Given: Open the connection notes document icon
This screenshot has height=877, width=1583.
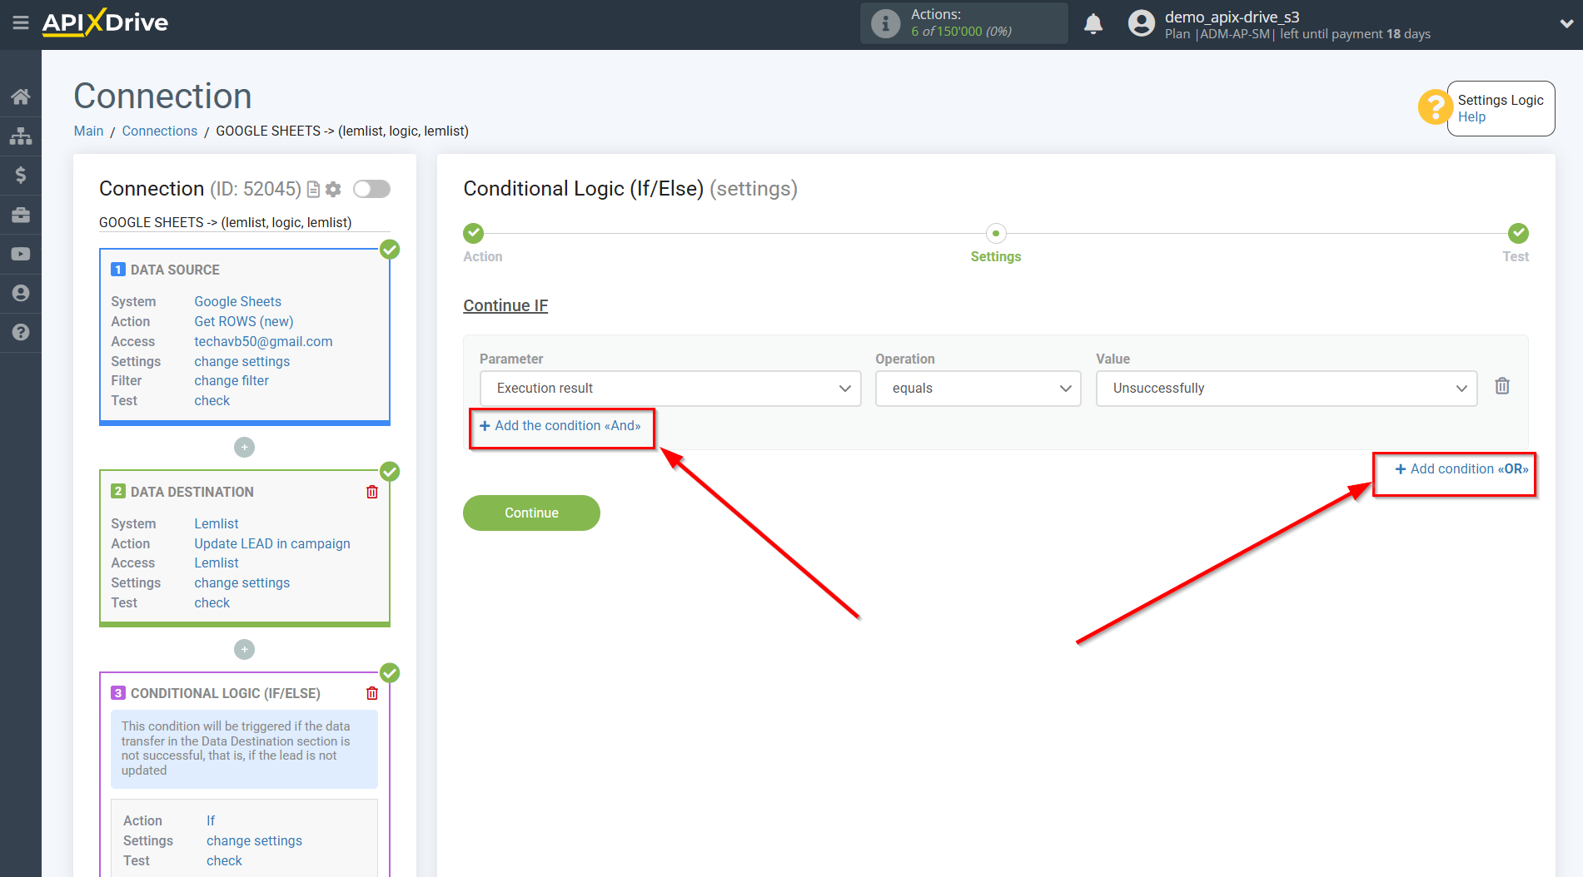Looking at the screenshot, I should pos(313,190).
